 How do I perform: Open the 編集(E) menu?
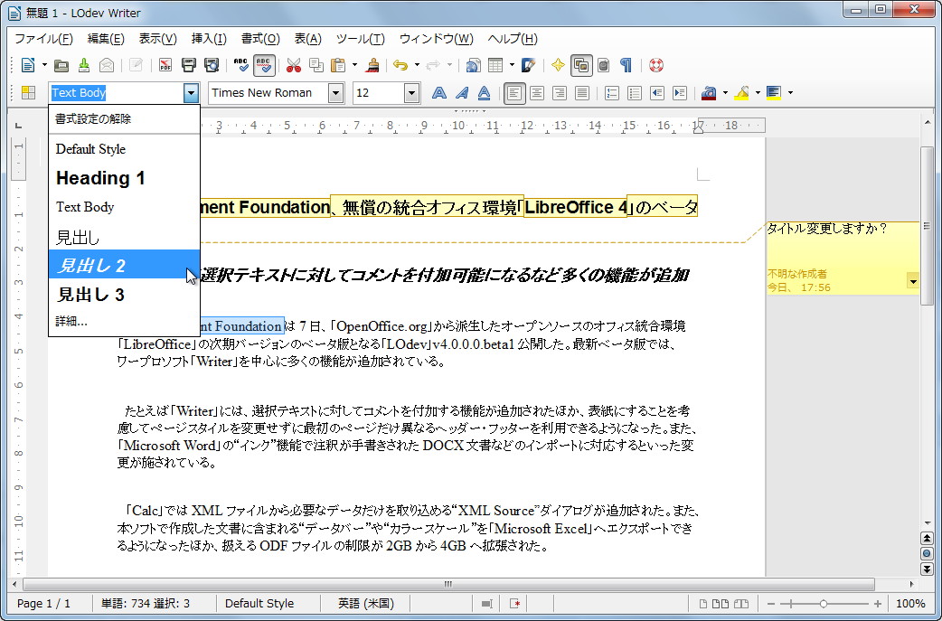tap(106, 39)
